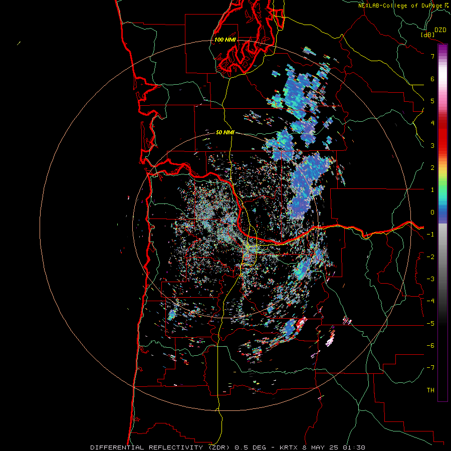
Task: Click the positive 5 scale tick label
Action: click(432, 101)
